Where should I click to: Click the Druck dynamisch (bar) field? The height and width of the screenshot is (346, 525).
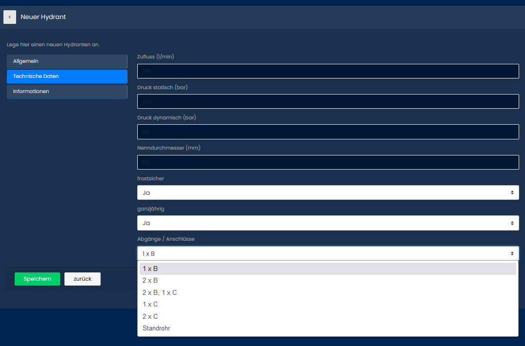coord(328,132)
